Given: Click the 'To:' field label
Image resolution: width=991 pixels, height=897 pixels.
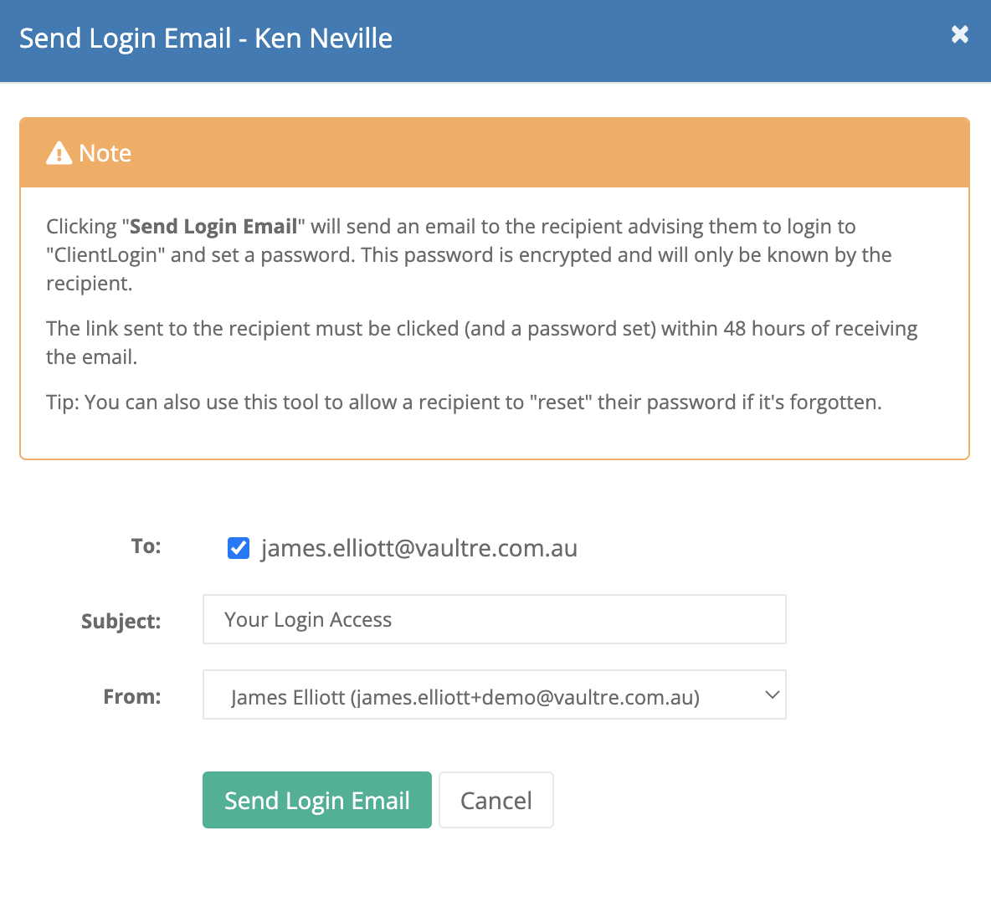Looking at the screenshot, I should pyautogui.click(x=146, y=546).
